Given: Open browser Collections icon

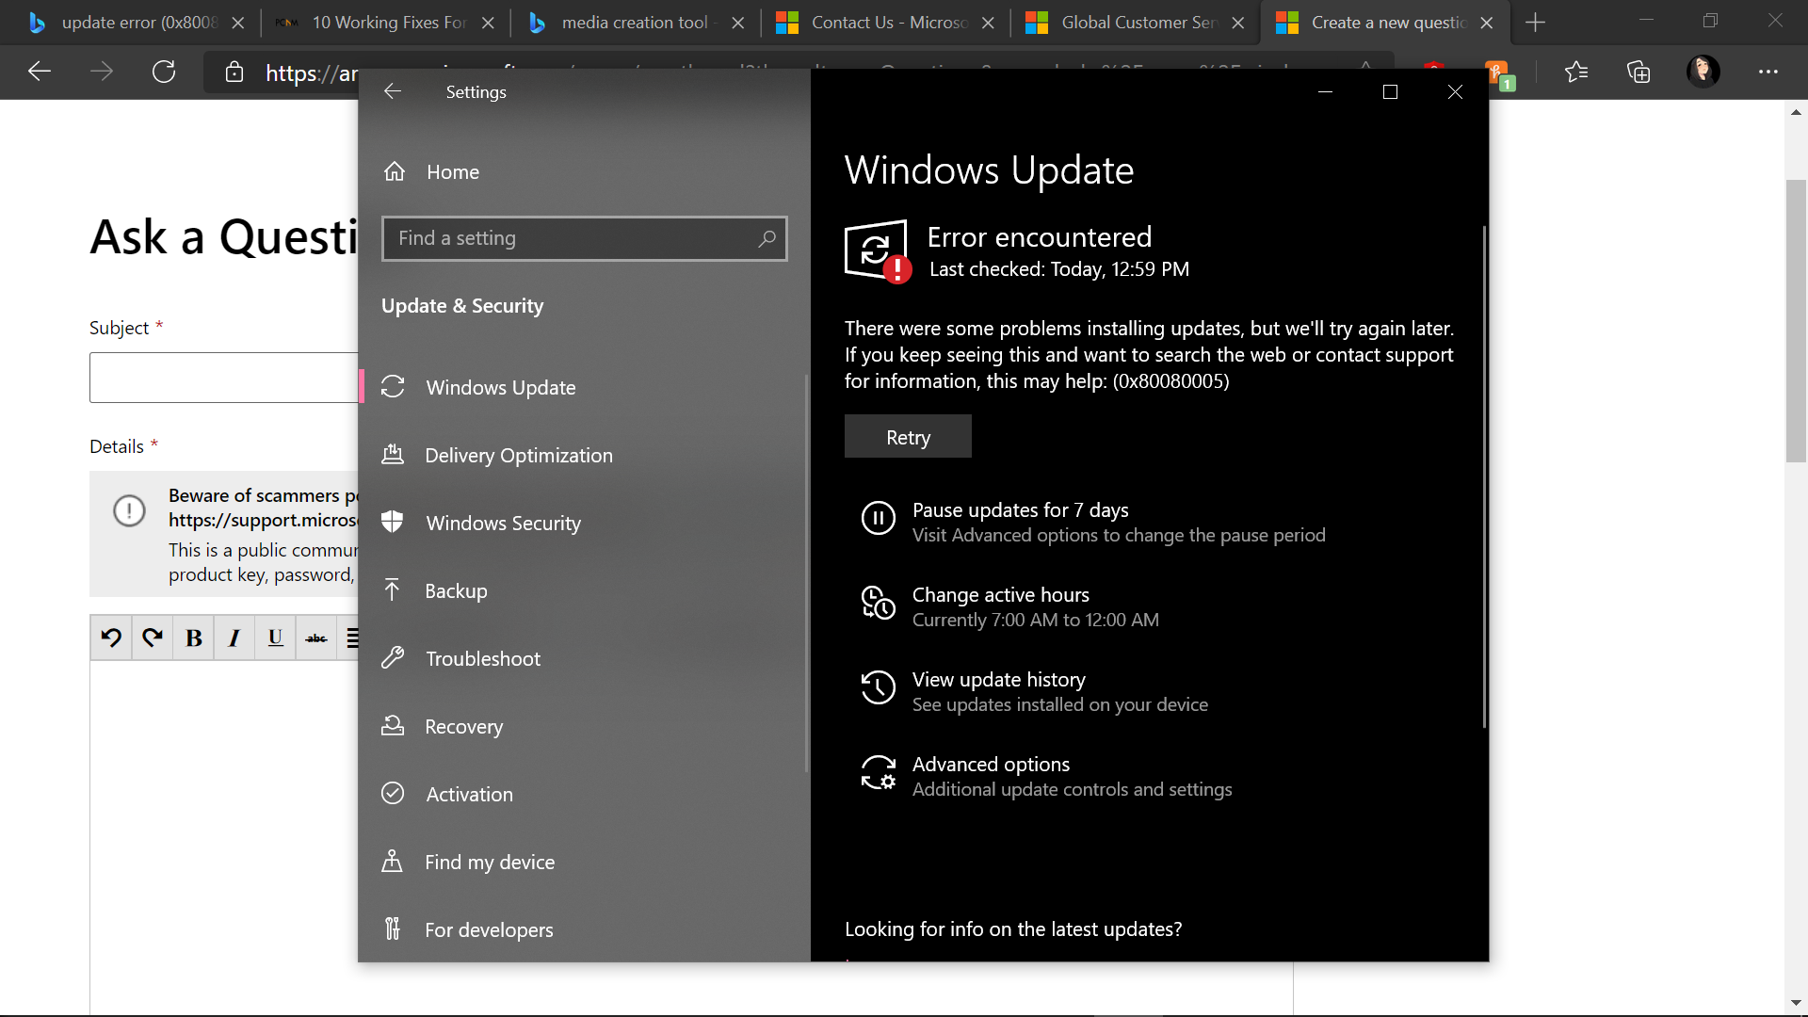Looking at the screenshot, I should coord(1638,72).
